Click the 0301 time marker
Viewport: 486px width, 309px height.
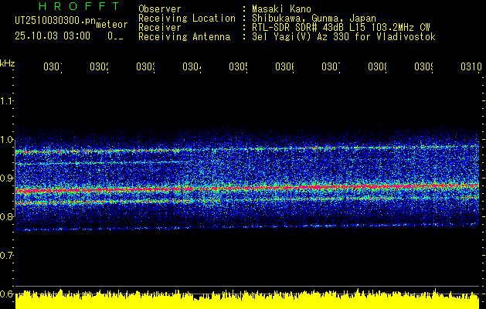click(x=53, y=66)
